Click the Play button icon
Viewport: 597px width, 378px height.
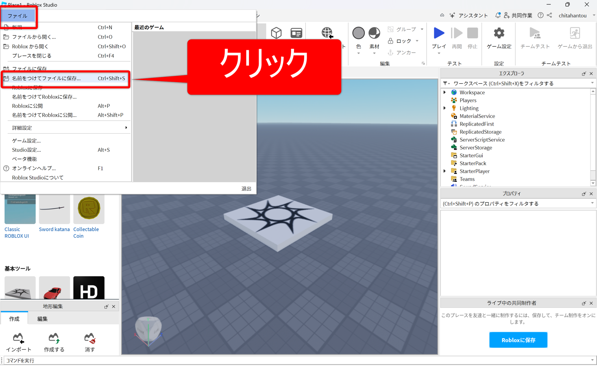pos(438,33)
